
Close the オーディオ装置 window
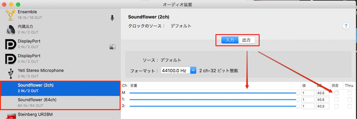(x=5, y=4)
